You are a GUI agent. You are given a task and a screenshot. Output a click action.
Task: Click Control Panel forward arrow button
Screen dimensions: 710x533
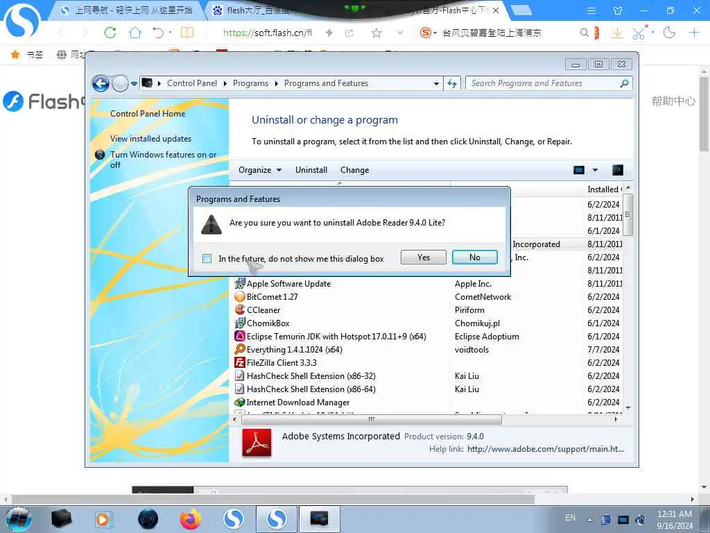point(120,83)
